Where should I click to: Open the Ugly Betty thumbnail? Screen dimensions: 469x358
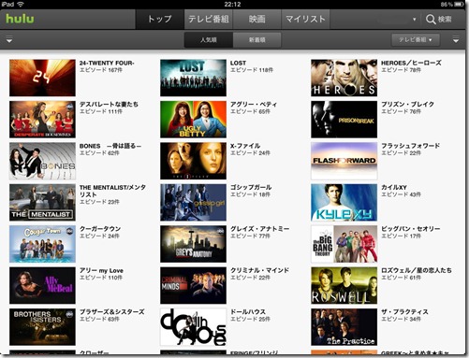[x=193, y=120]
